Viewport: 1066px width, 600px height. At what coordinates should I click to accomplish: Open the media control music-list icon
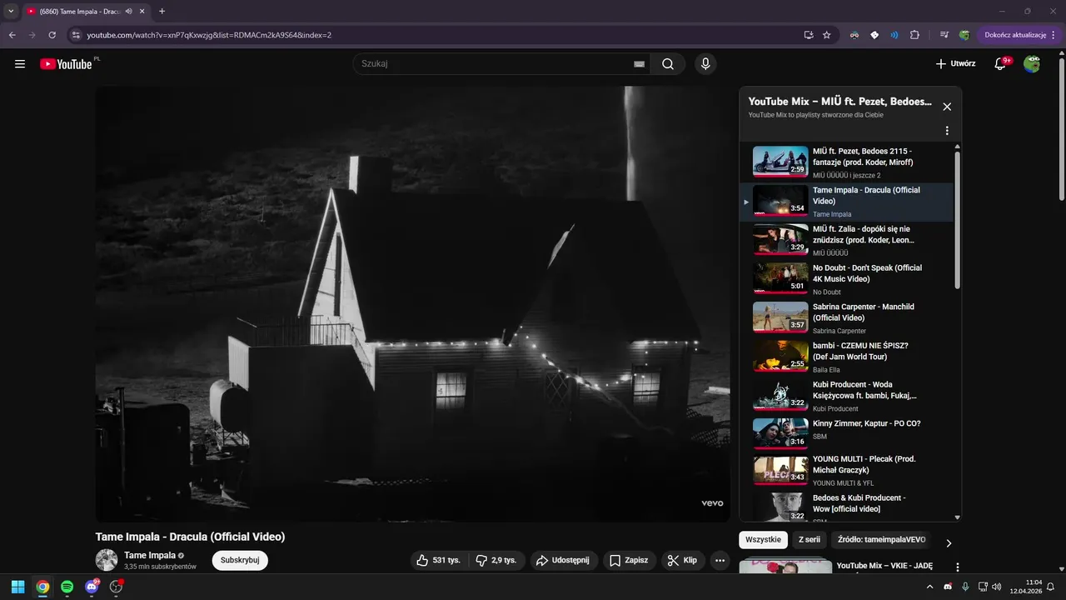coord(944,35)
